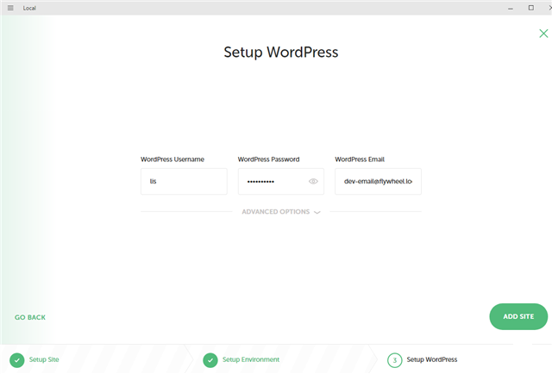Click the WordPress Email label

pyautogui.click(x=360, y=159)
